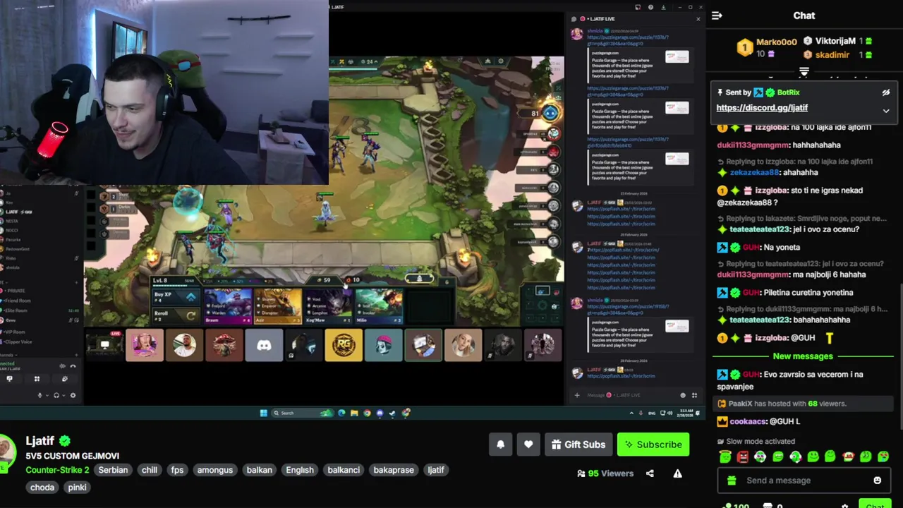Jump to New messages in chat
Viewport: 903px width, 508px height.
click(803, 356)
